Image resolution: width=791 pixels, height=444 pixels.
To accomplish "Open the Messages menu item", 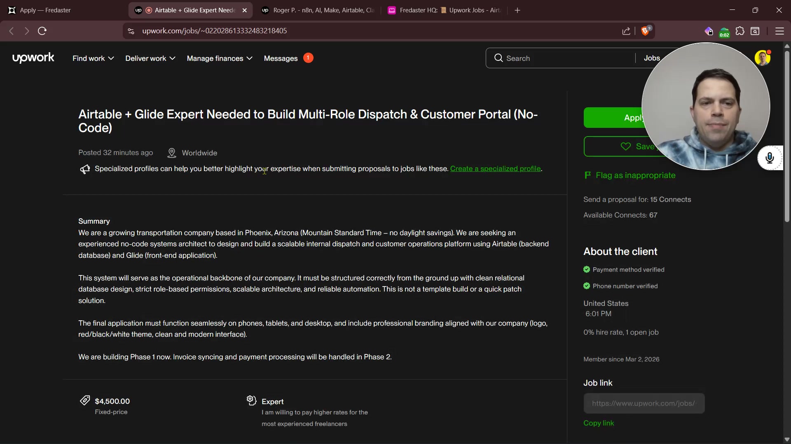I will pos(281,58).
